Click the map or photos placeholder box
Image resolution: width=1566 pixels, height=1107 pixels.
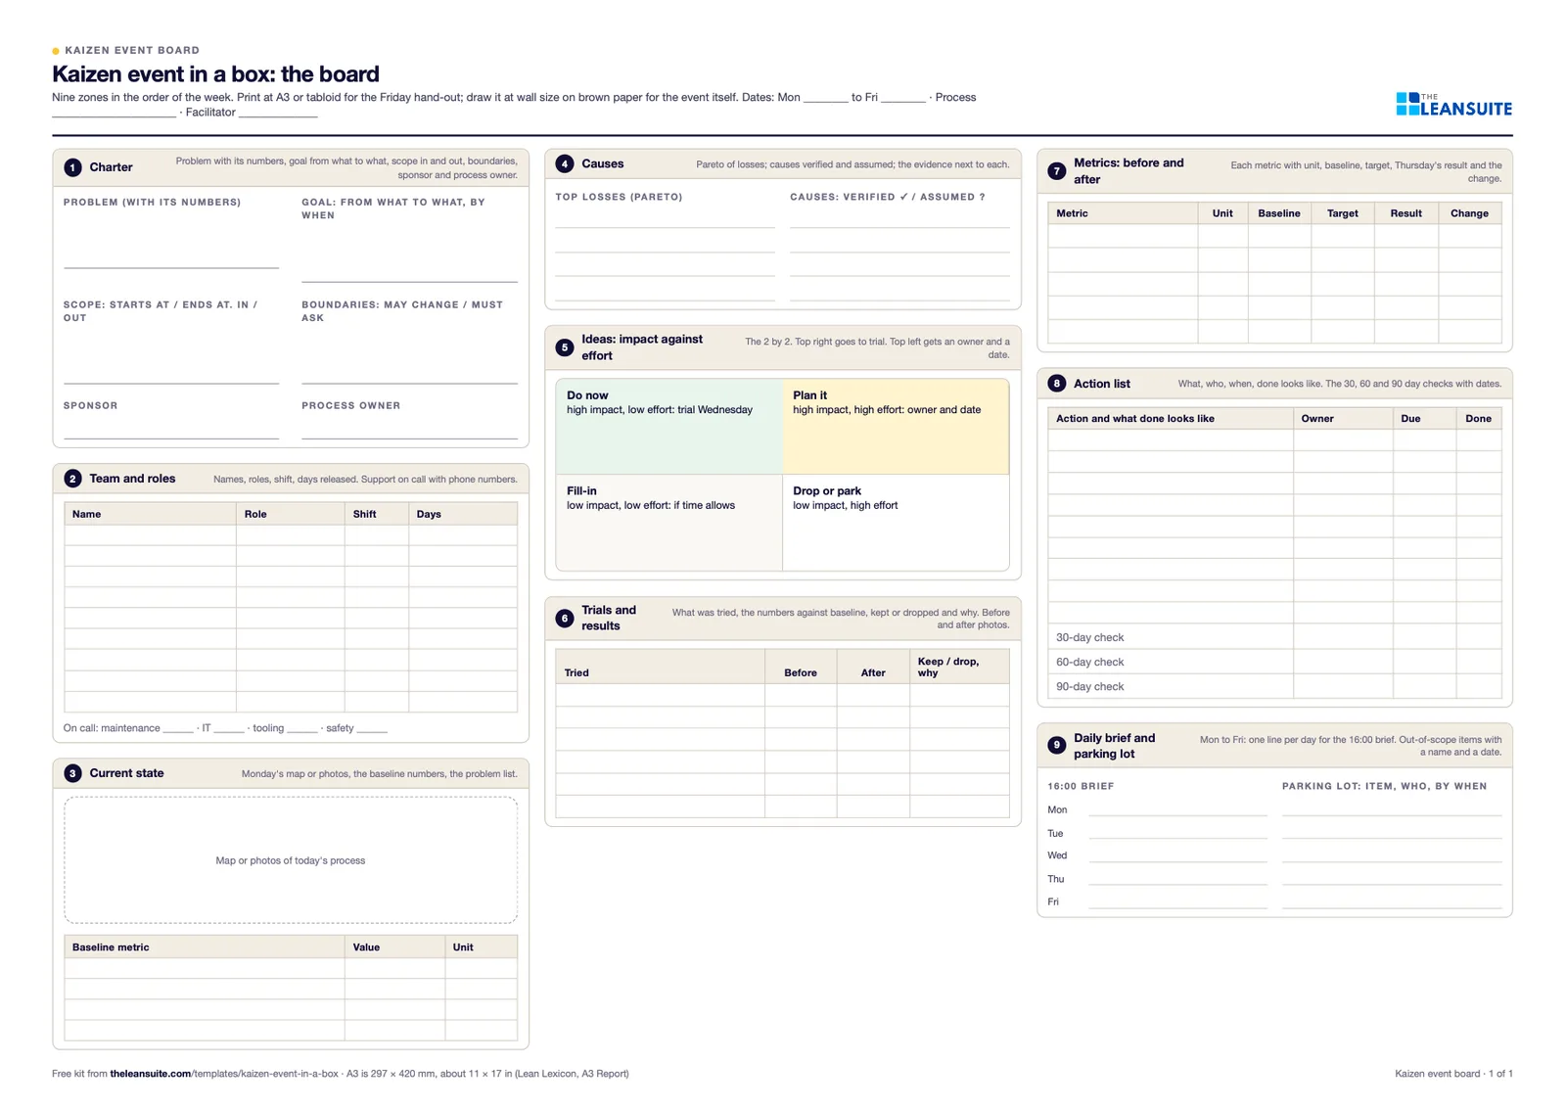click(291, 860)
